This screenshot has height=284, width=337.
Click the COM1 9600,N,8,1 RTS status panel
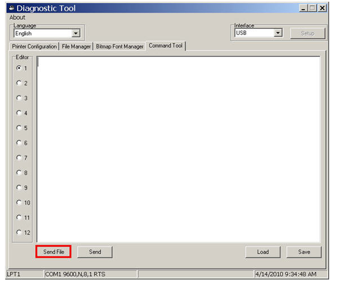coord(90,274)
